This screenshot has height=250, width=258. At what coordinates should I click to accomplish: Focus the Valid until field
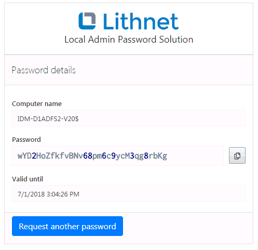129,193
